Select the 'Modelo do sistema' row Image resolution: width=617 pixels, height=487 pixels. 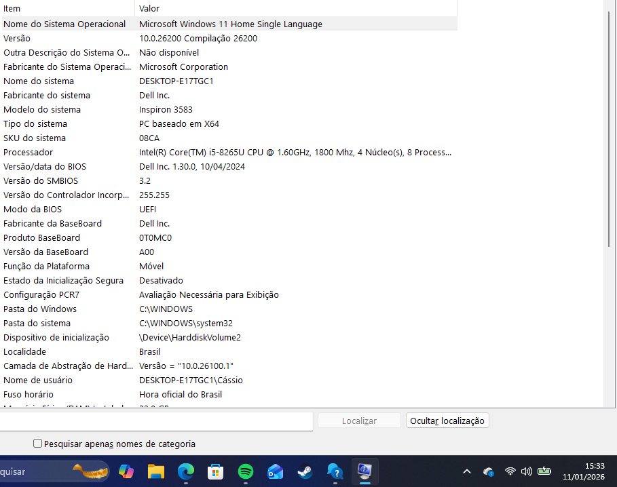point(229,109)
